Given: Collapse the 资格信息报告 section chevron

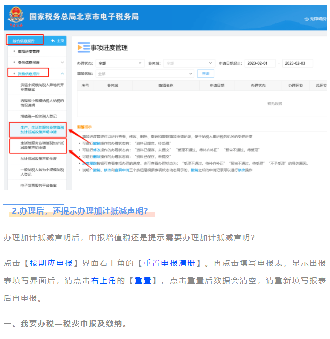Looking at the screenshot, I should [62, 73].
